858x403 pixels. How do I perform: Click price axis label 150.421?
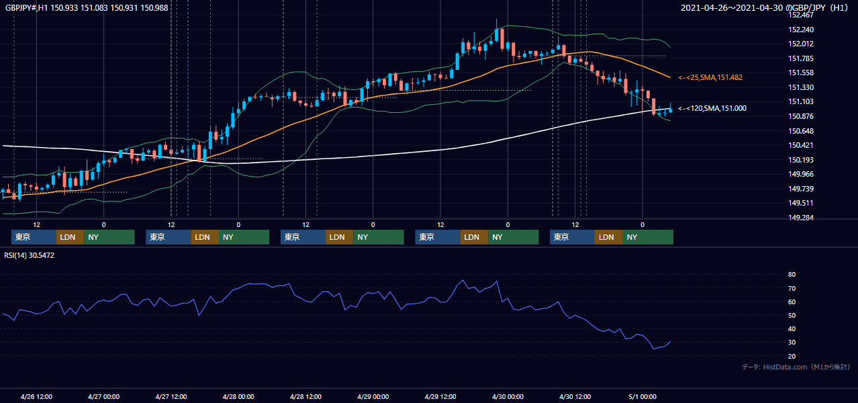pos(802,145)
